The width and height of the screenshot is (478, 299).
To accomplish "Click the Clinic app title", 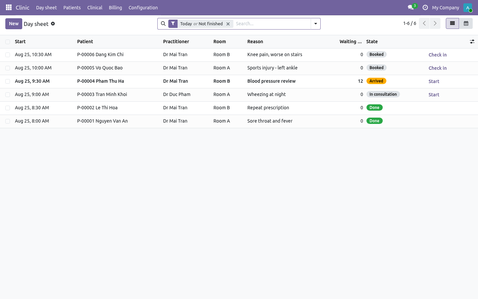I will coord(23,7).
